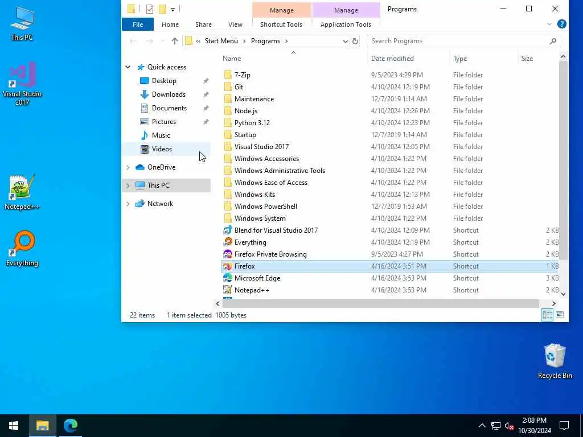Collapse the Quick access tree node

[128, 67]
